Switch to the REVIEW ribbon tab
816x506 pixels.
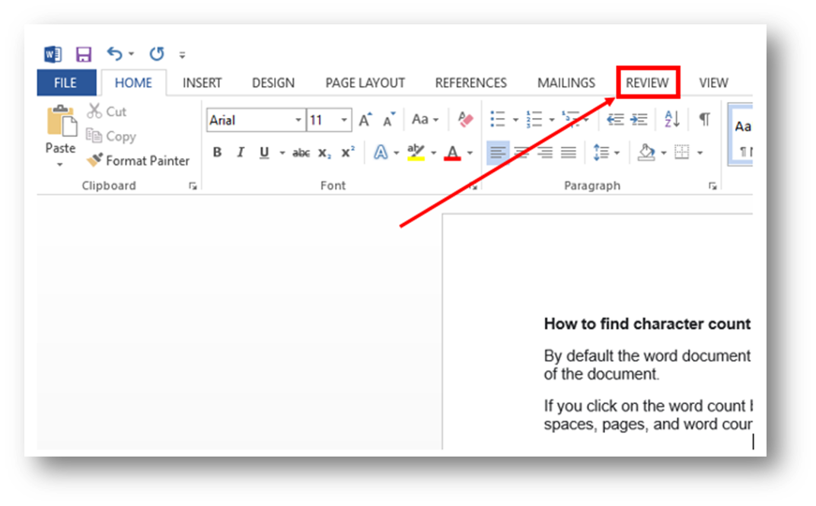[647, 82]
